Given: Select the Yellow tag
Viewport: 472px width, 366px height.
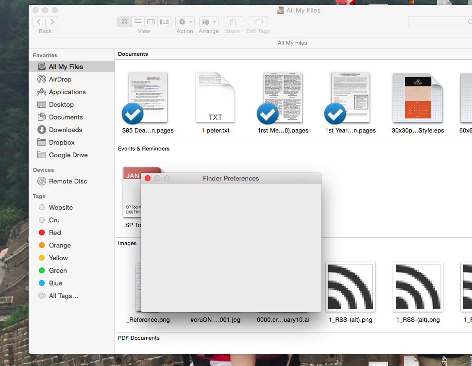Looking at the screenshot, I should click(72, 258).
